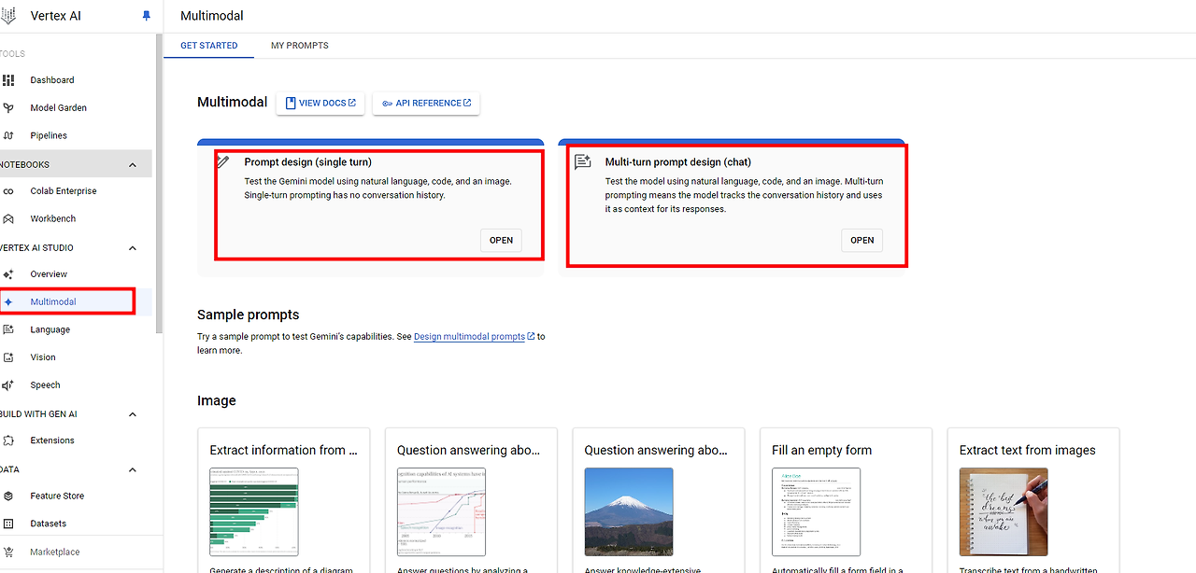Click the Workbench icon
Image resolution: width=1196 pixels, height=573 pixels.
[8, 219]
